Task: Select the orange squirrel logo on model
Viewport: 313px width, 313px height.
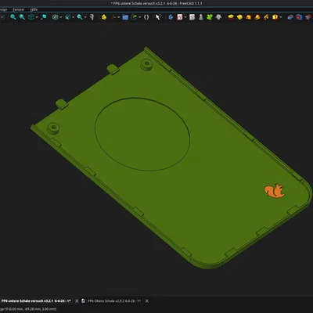Action: click(275, 191)
